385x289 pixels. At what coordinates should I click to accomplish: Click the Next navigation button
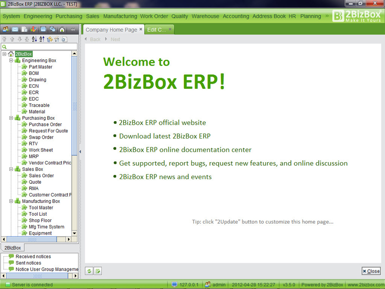(113, 40)
